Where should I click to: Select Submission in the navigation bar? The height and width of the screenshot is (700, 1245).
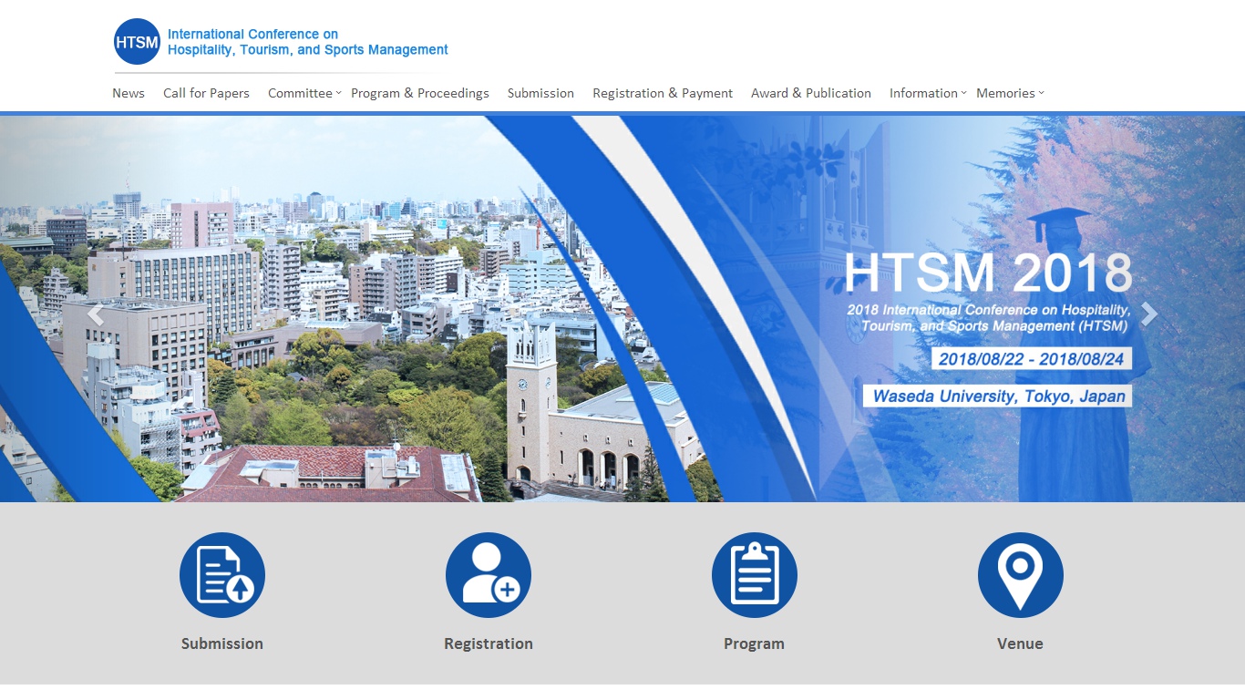pyautogui.click(x=540, y=93)
